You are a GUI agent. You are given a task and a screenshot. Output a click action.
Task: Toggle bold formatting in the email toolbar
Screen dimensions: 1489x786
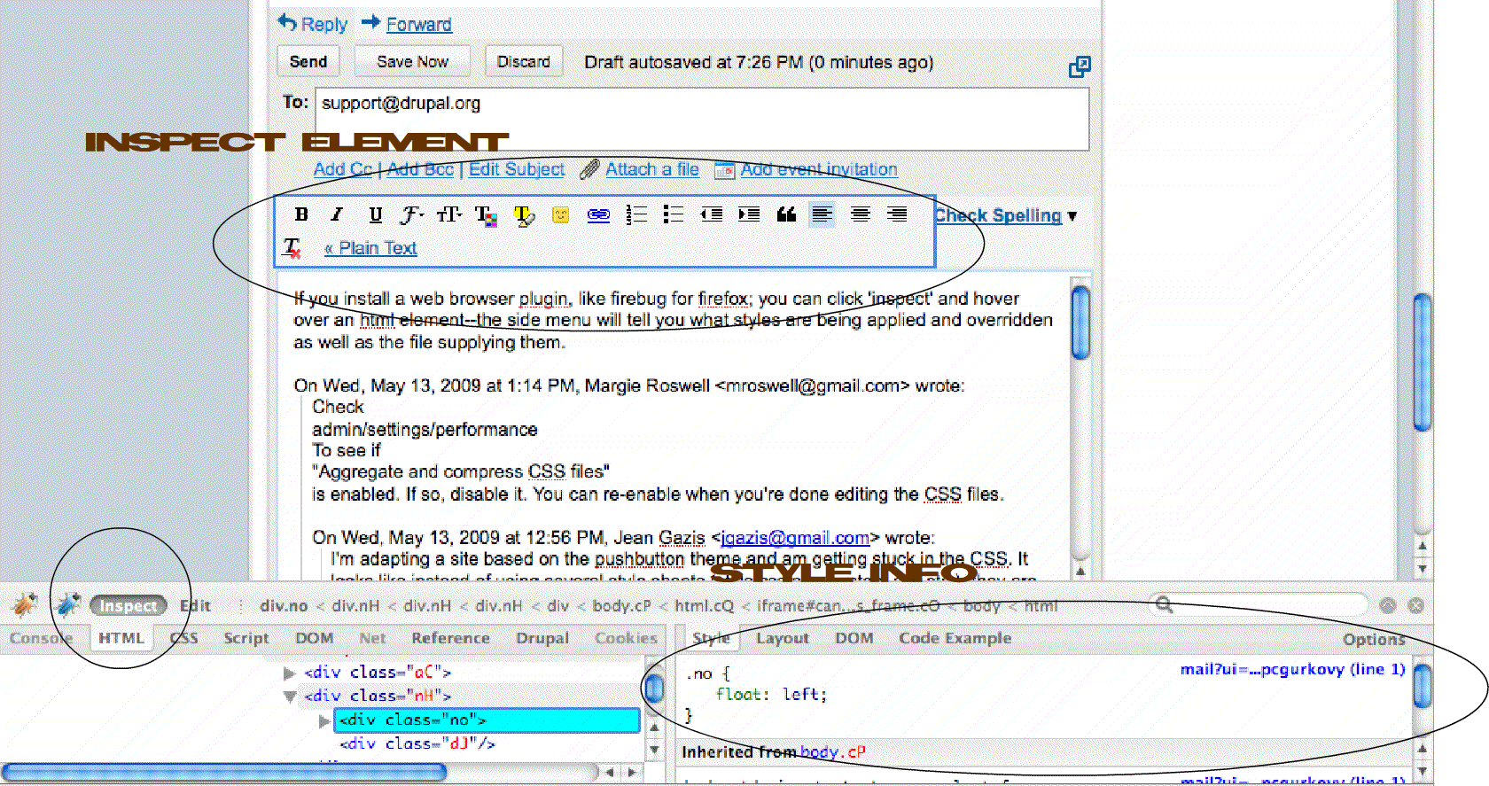click(301, 214)
